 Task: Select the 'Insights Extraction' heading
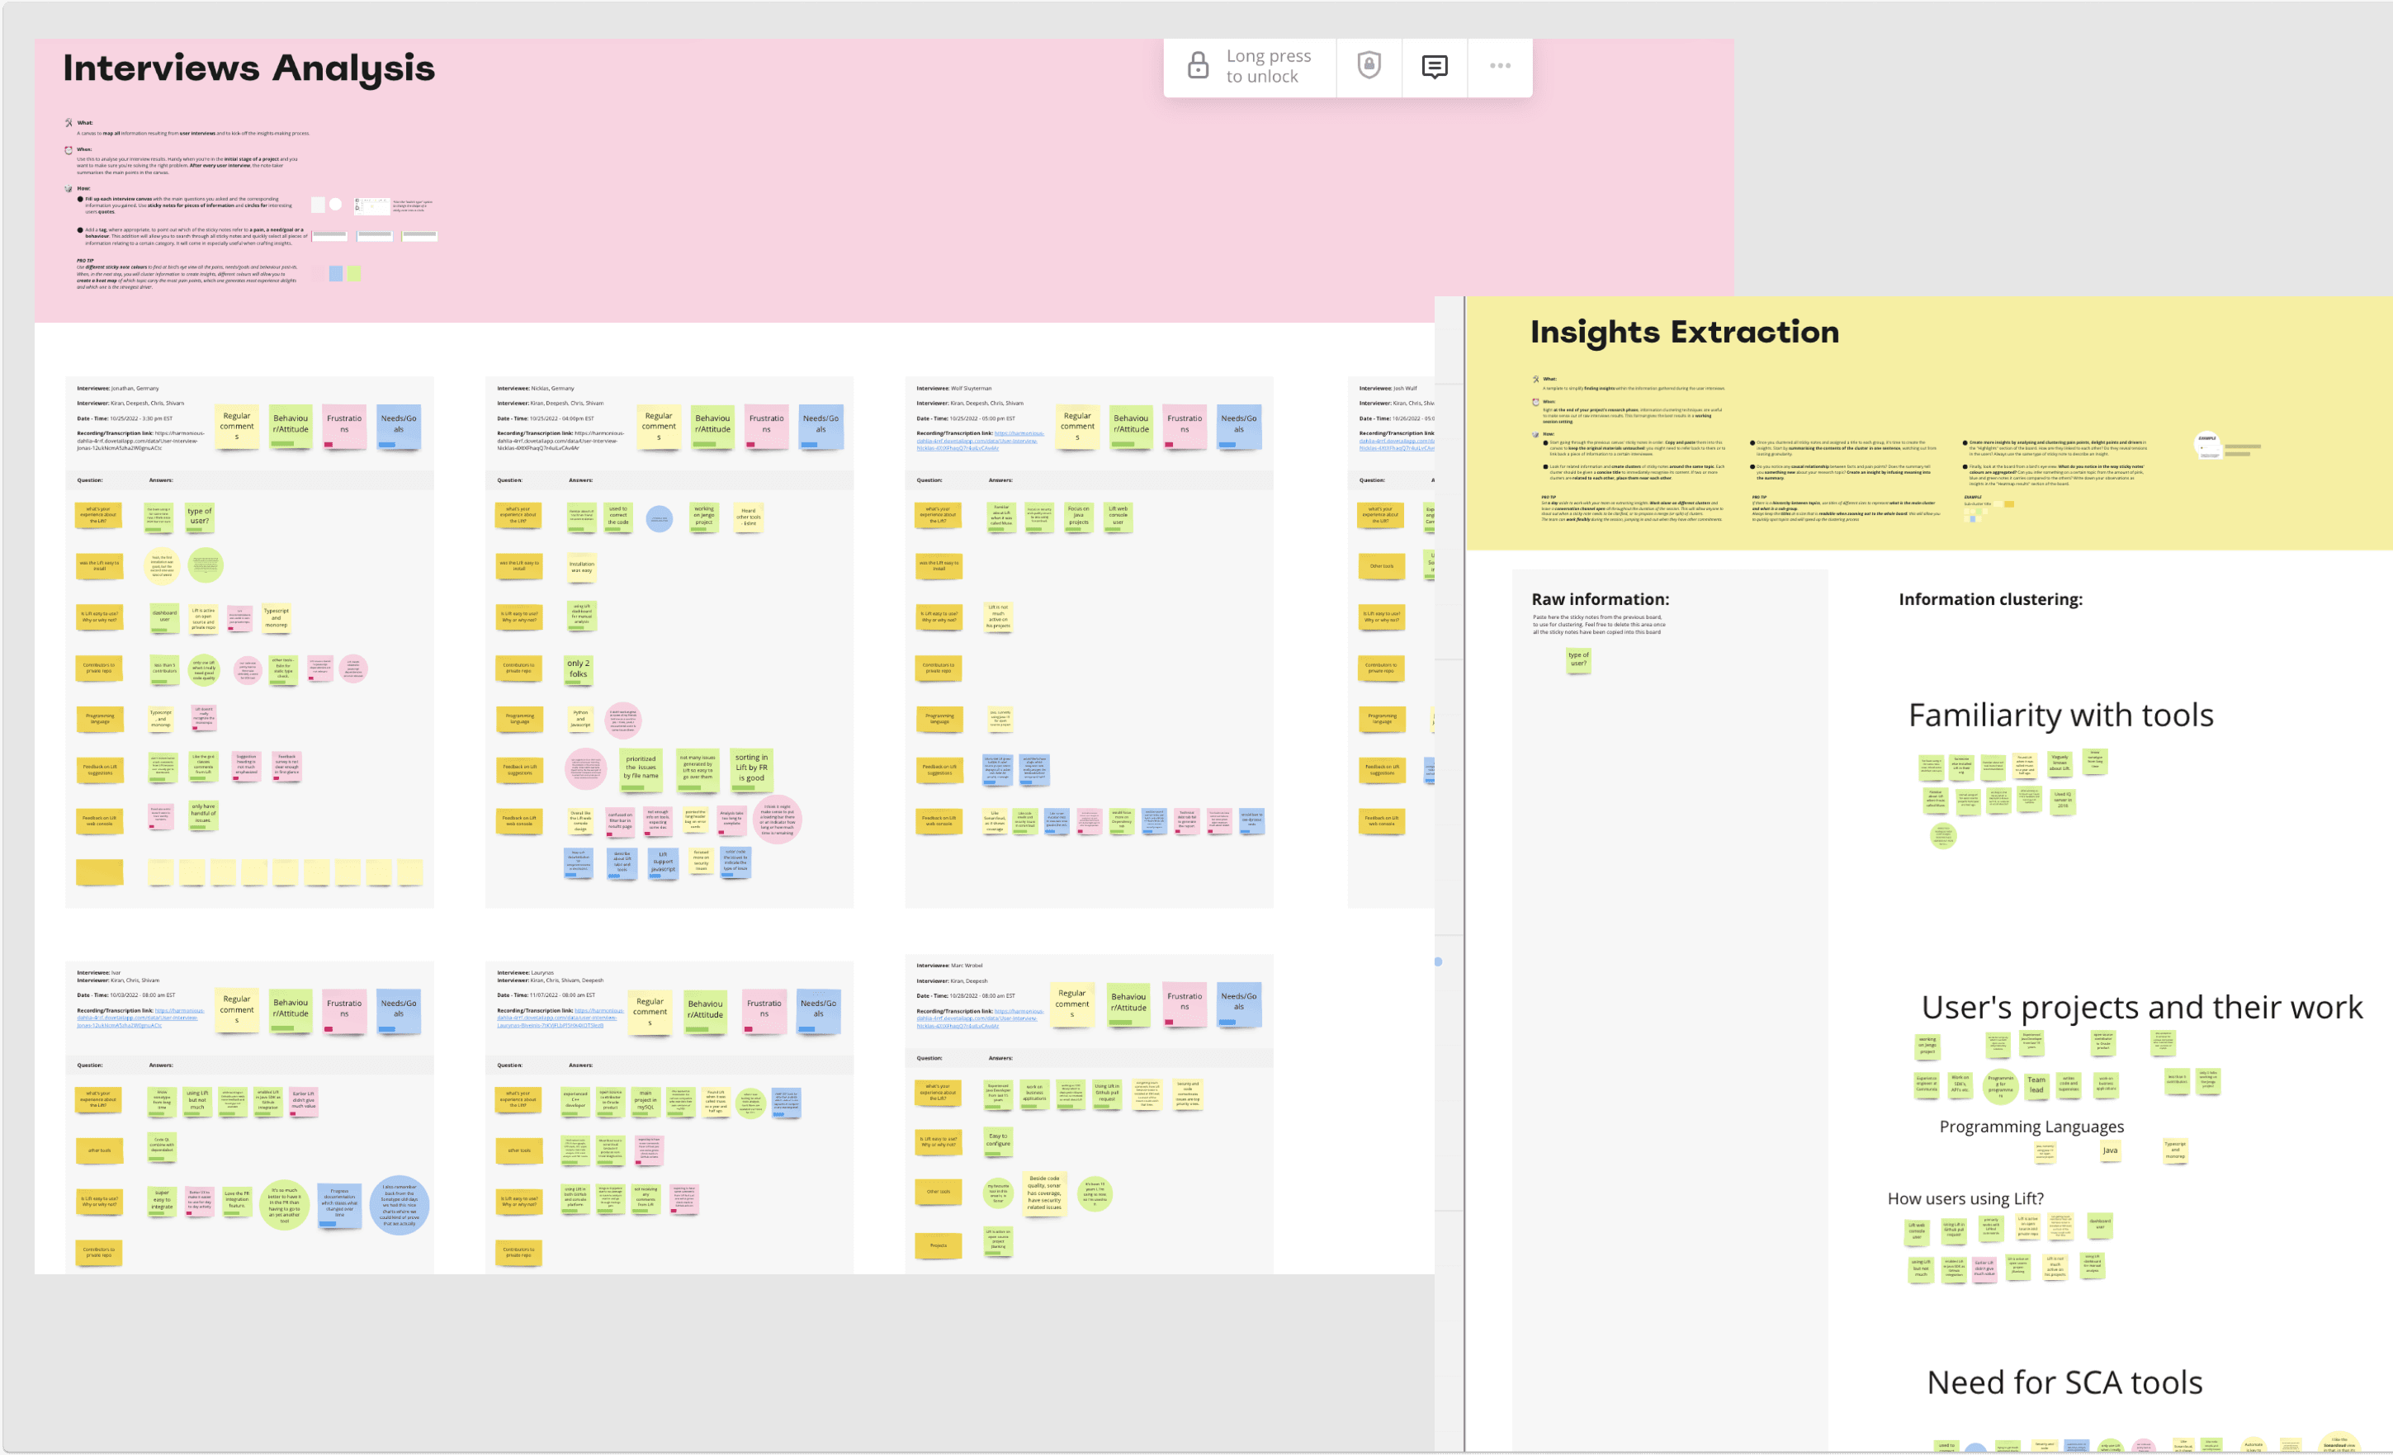(x=1684, y=333)
